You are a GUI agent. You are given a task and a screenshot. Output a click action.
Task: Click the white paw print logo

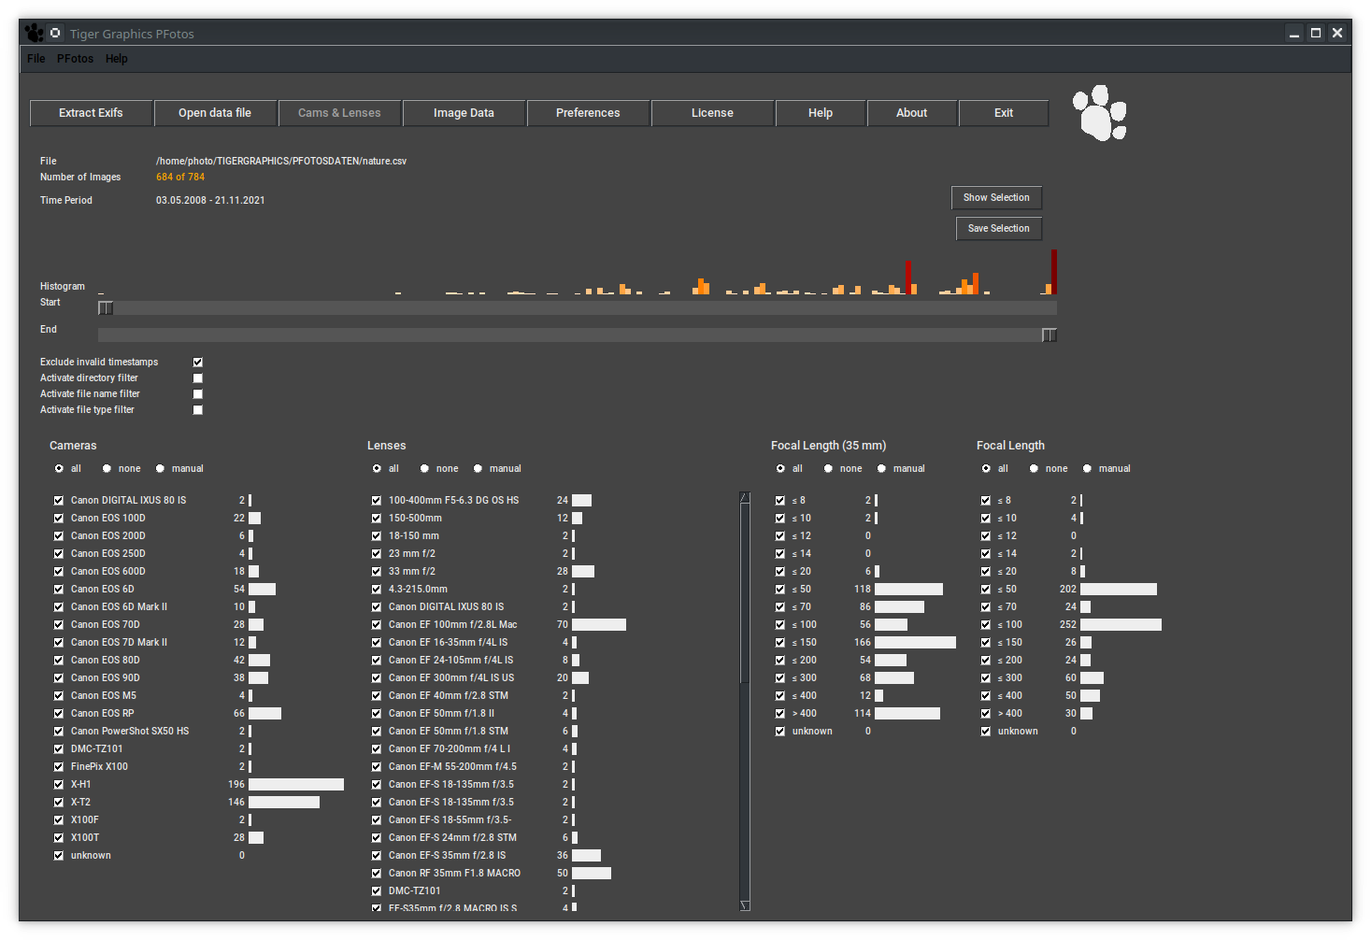pyautogui.click(x=1099, y=113)
